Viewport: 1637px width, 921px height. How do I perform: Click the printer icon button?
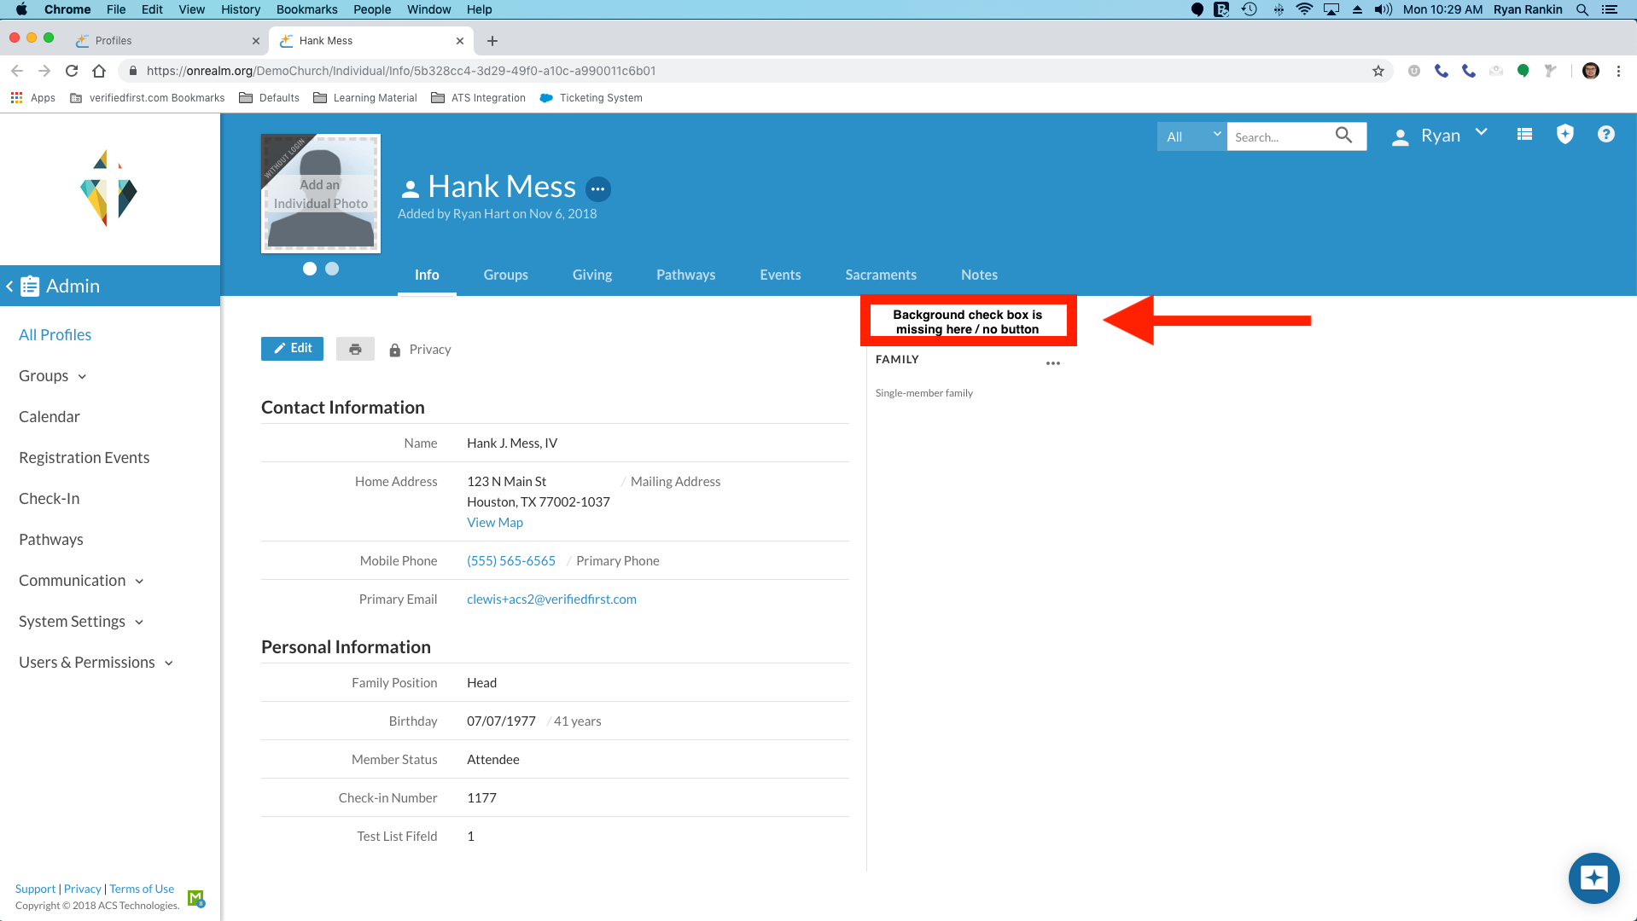click(355, 349)
